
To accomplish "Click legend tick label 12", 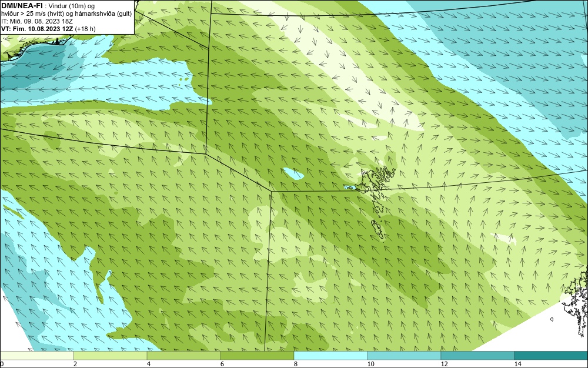I will [x=444, y=364].
